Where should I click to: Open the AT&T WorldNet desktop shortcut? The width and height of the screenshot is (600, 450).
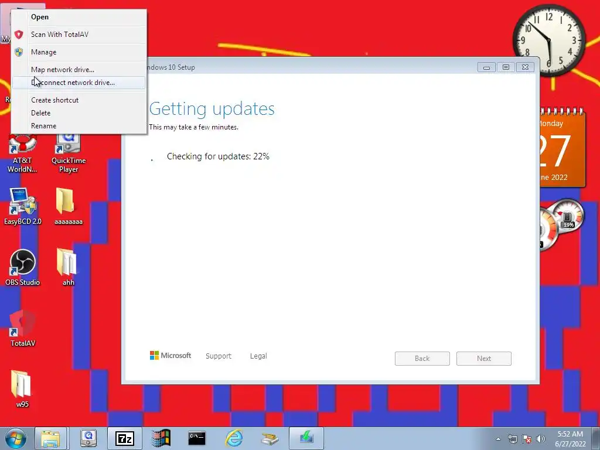[x=23, y=154]
